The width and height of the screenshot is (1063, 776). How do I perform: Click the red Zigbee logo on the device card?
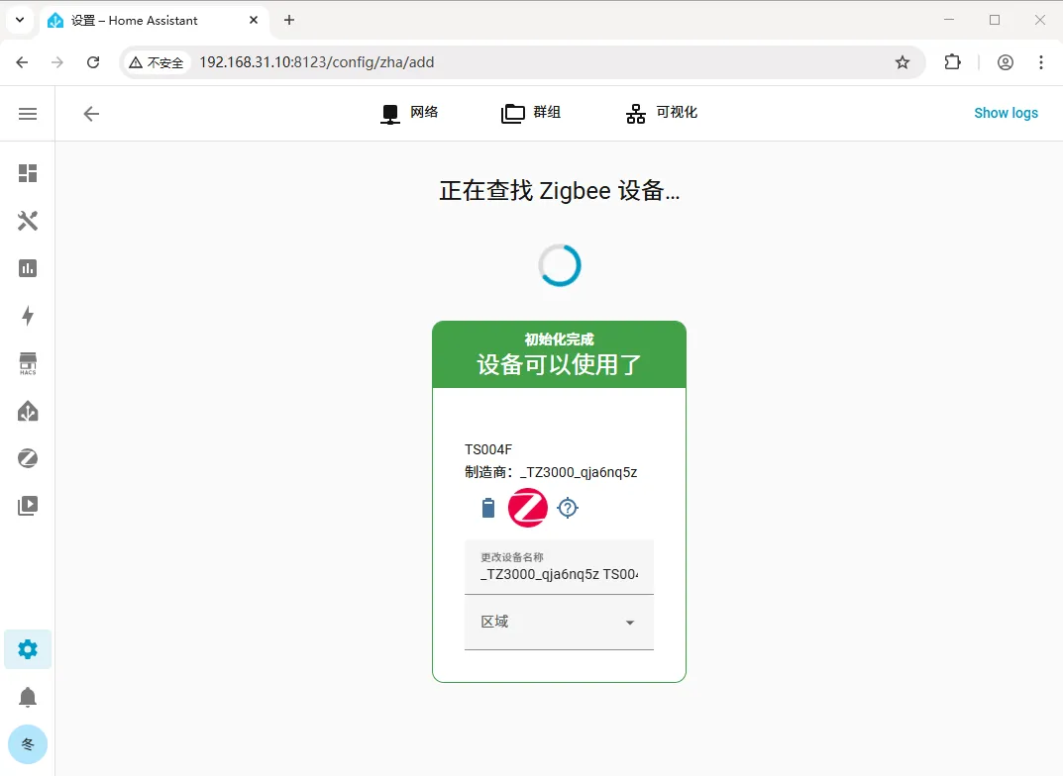tap(527, 508)
